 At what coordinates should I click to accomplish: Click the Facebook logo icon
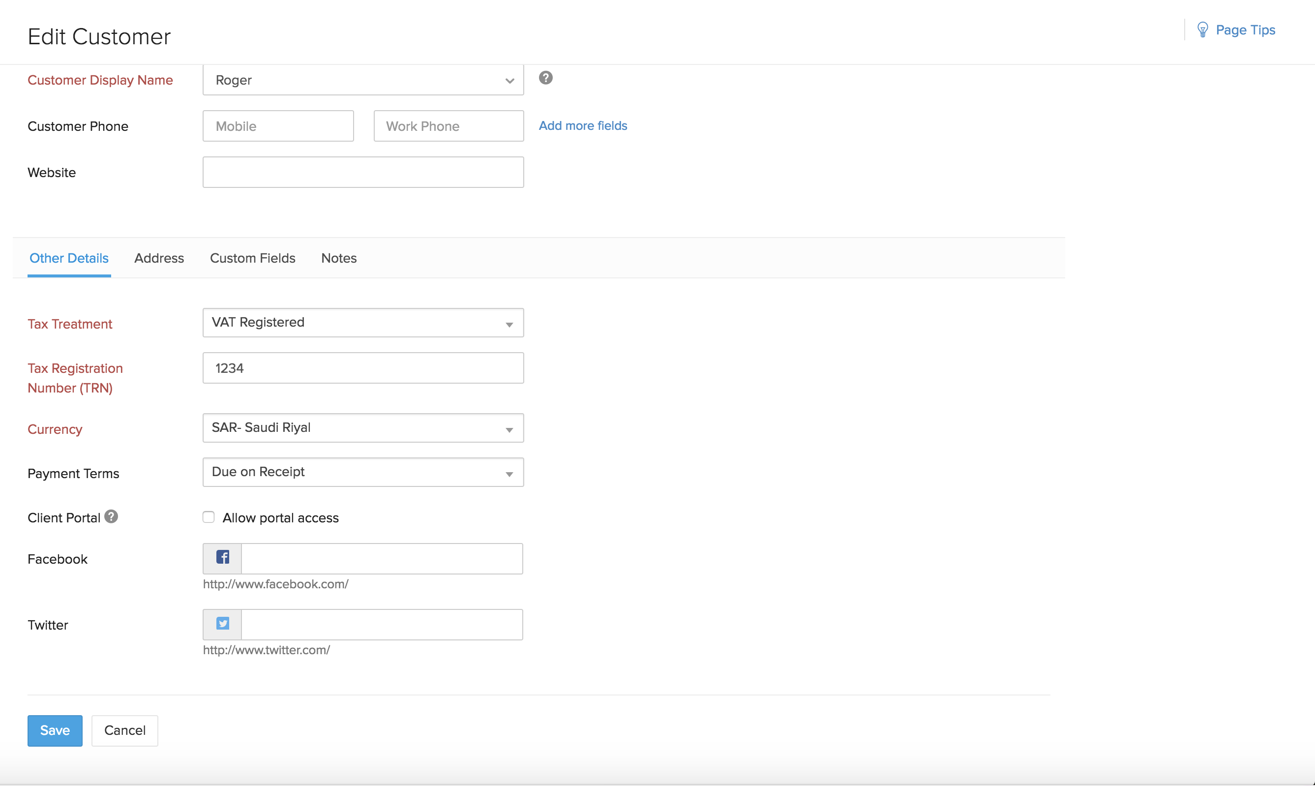[223, 558]
